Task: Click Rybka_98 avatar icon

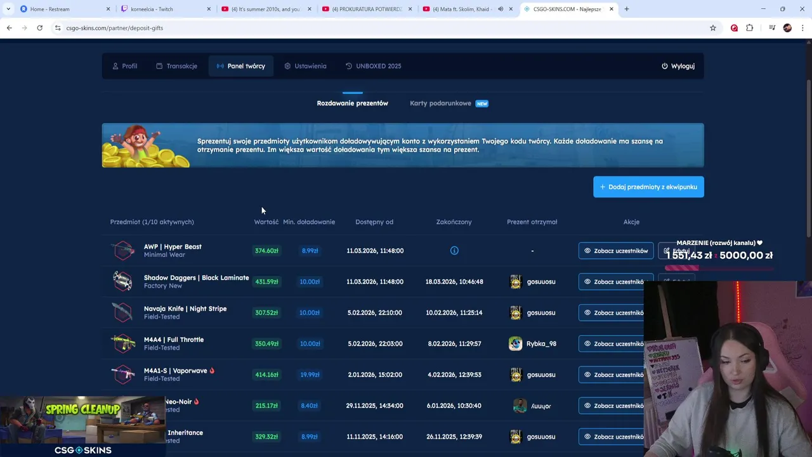Action: [515, 344]
